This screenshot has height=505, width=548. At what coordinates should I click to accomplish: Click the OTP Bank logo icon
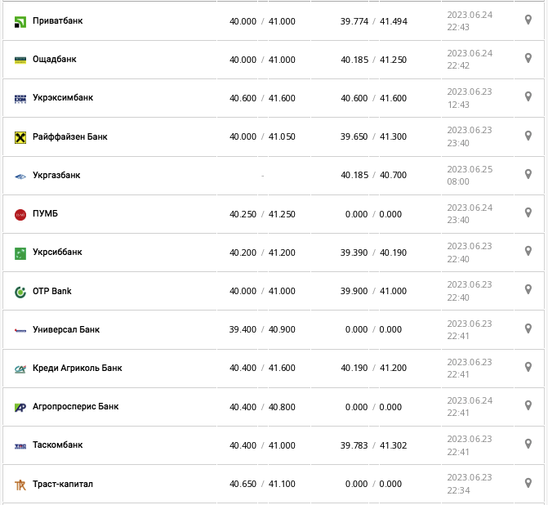click(x=20, y=292)
